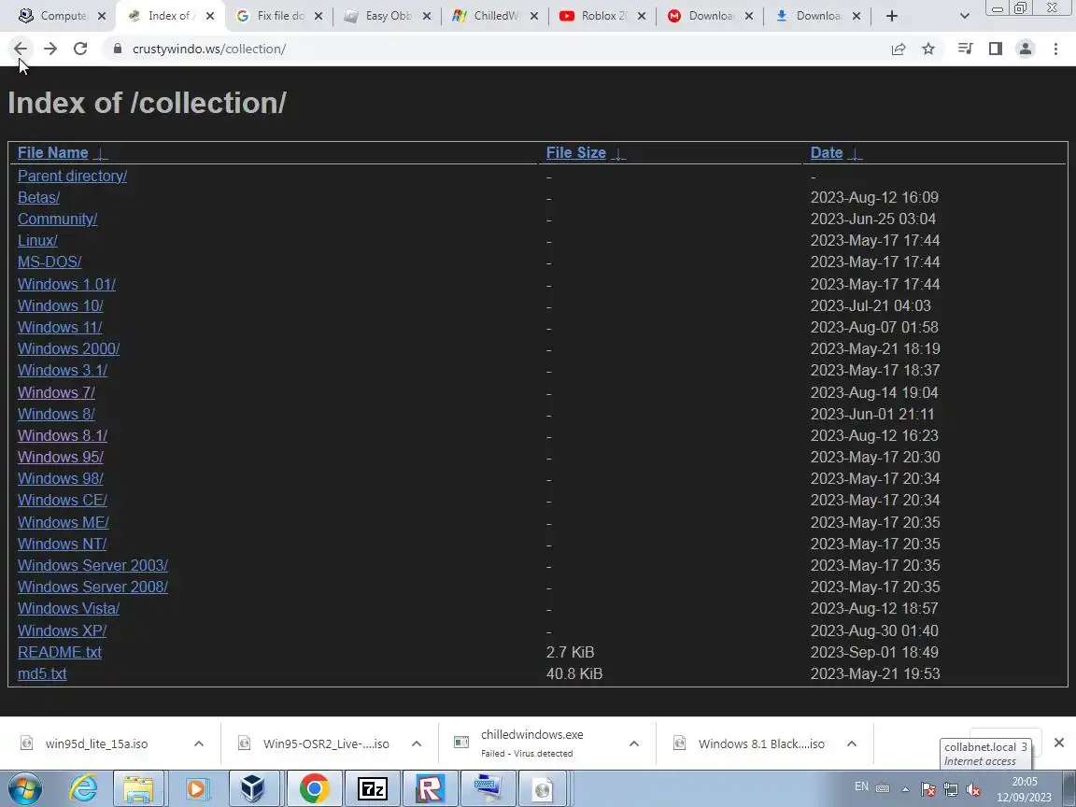Image resolution: width=1076 pixels, height=807 pixels.
Task: Click Action Center flag in system tray
Action: (927, 790)
